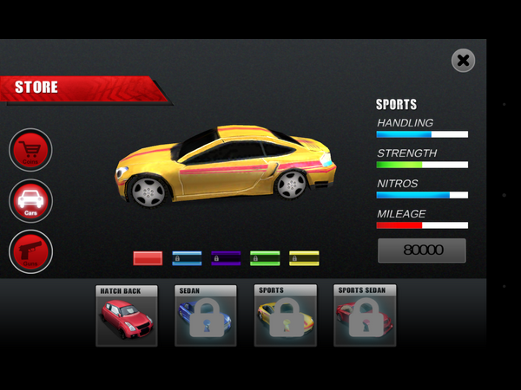Select the locked purple color swatch
The width and height of the screenshot is (521, 390).
(226, 258)
